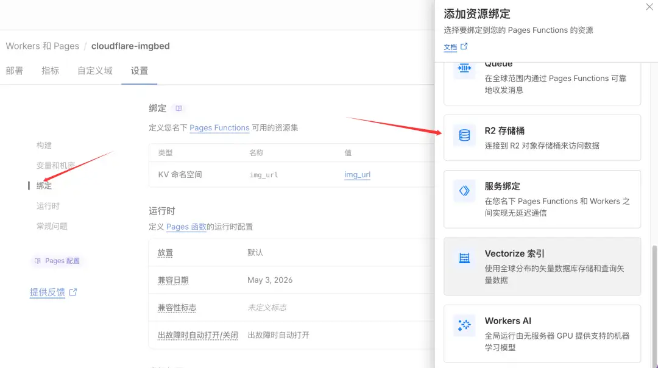Switch to the 部署 tab

tap(15, 71)
